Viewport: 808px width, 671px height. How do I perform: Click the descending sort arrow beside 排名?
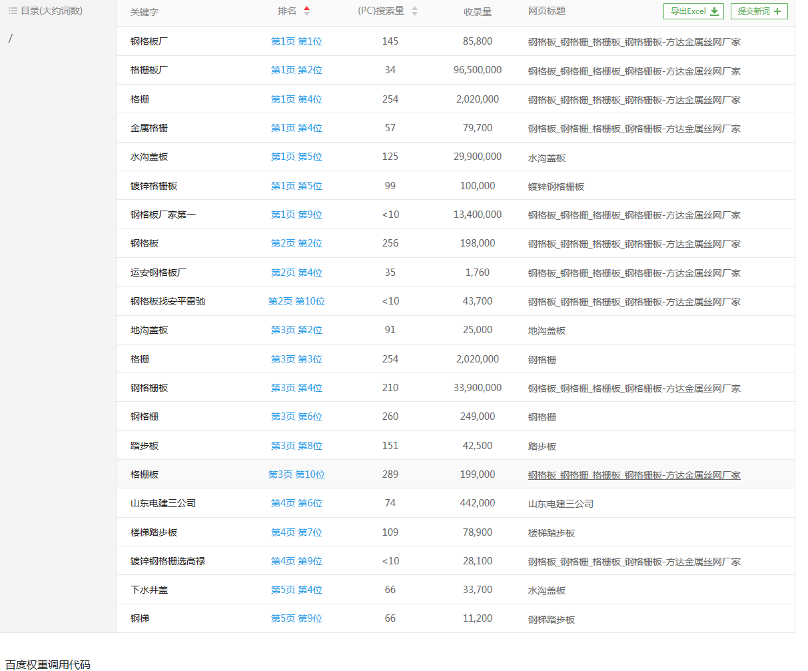(x=306, y=14)
